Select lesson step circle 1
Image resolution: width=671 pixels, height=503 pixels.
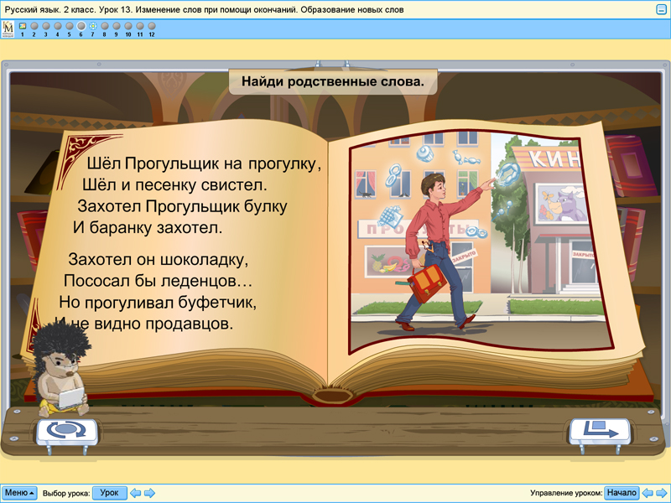(x=22, y=25)
